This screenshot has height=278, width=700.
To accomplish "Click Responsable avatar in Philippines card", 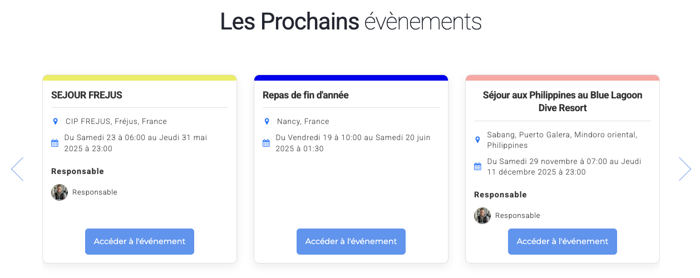I will point(482,216).
